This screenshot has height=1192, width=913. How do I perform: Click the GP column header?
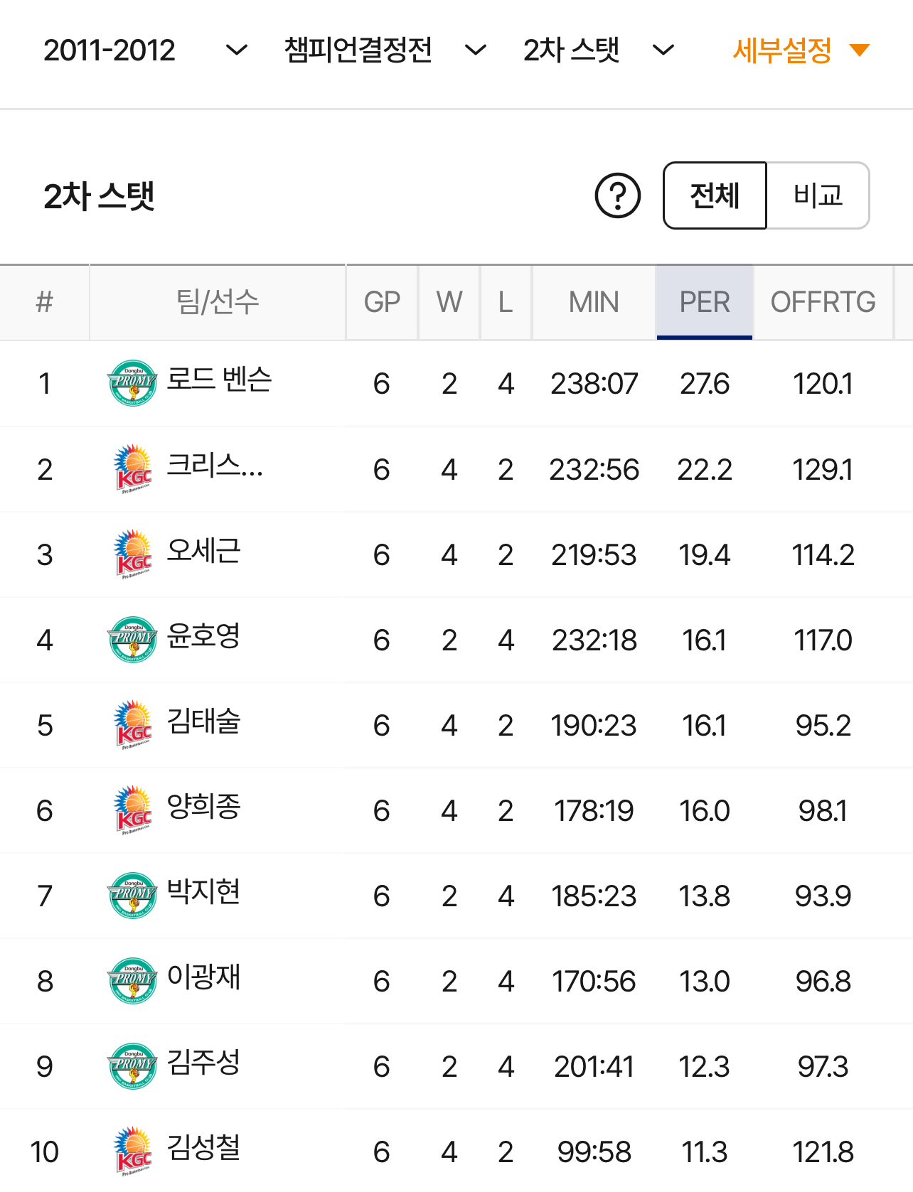pos(382,302)
